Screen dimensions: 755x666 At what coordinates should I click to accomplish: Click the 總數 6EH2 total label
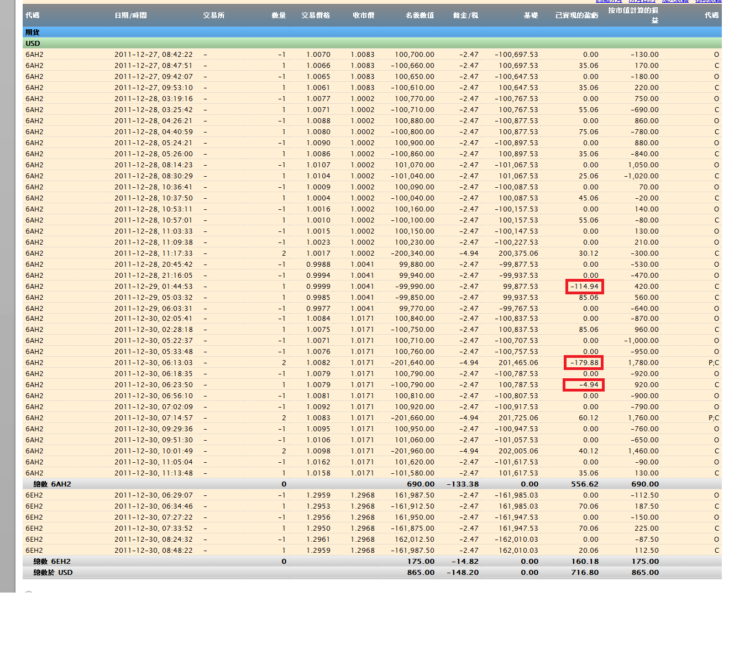[x=52, y=562]
